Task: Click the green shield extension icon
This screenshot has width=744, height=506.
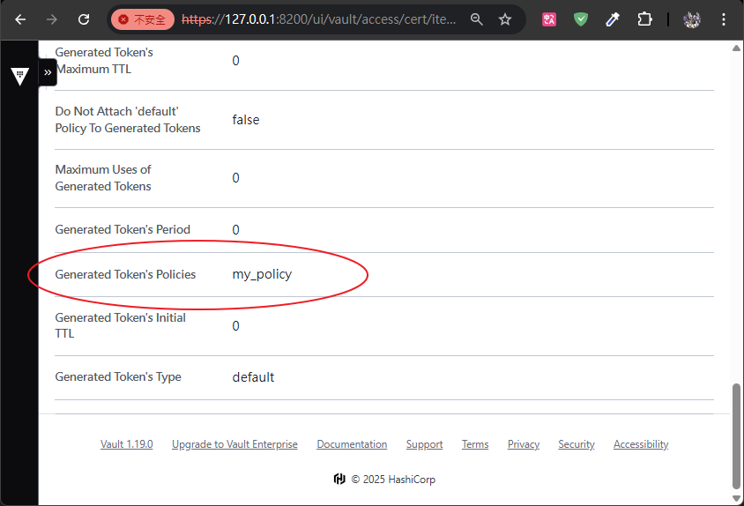Action: [x=581, y=19]
